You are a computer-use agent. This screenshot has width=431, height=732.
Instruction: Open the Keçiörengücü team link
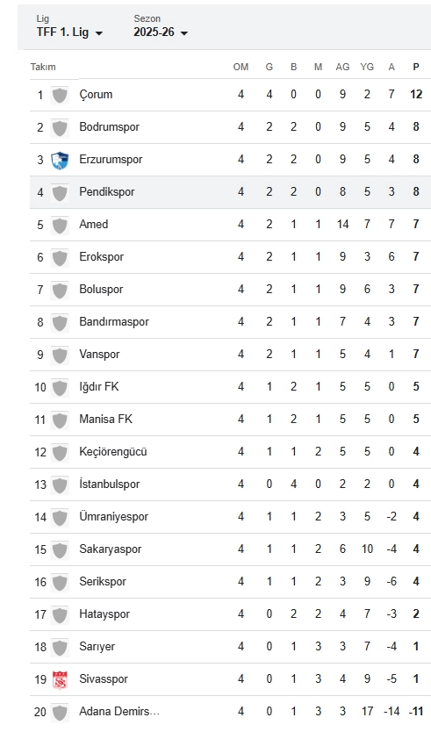pos(113,451)
